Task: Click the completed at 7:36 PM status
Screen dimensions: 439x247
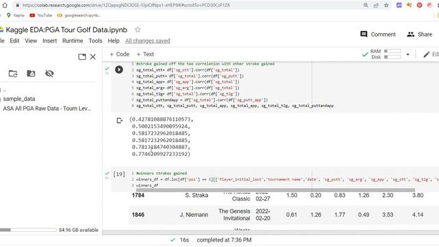Action: (x=224, y=240)
